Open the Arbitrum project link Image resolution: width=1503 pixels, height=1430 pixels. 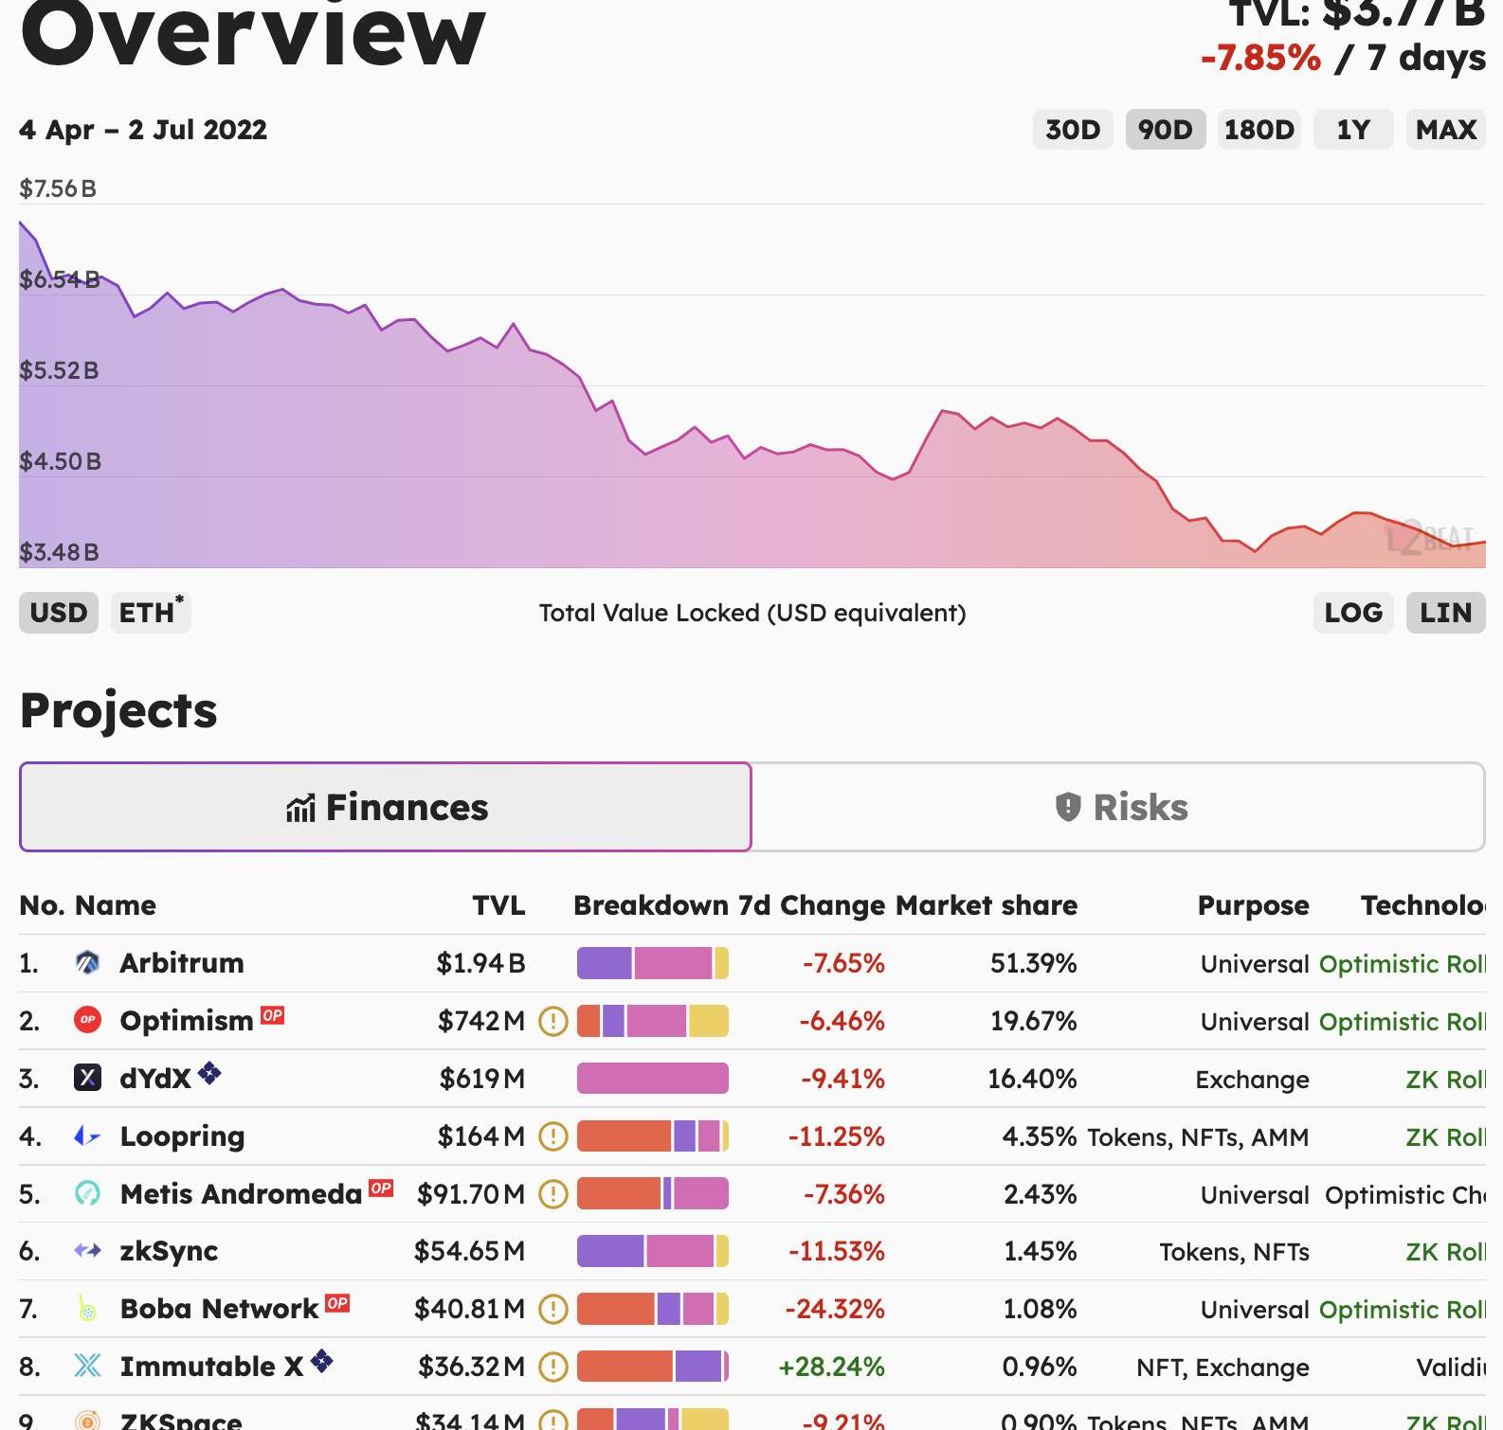pyautogui.click(x=182, y=963)
